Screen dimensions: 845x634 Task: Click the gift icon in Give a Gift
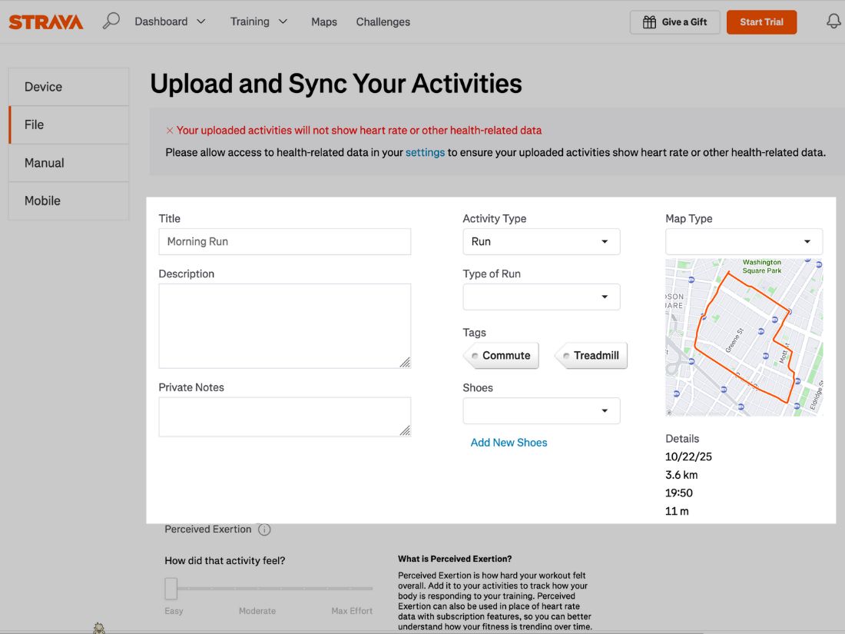click(x=649, y=22)
